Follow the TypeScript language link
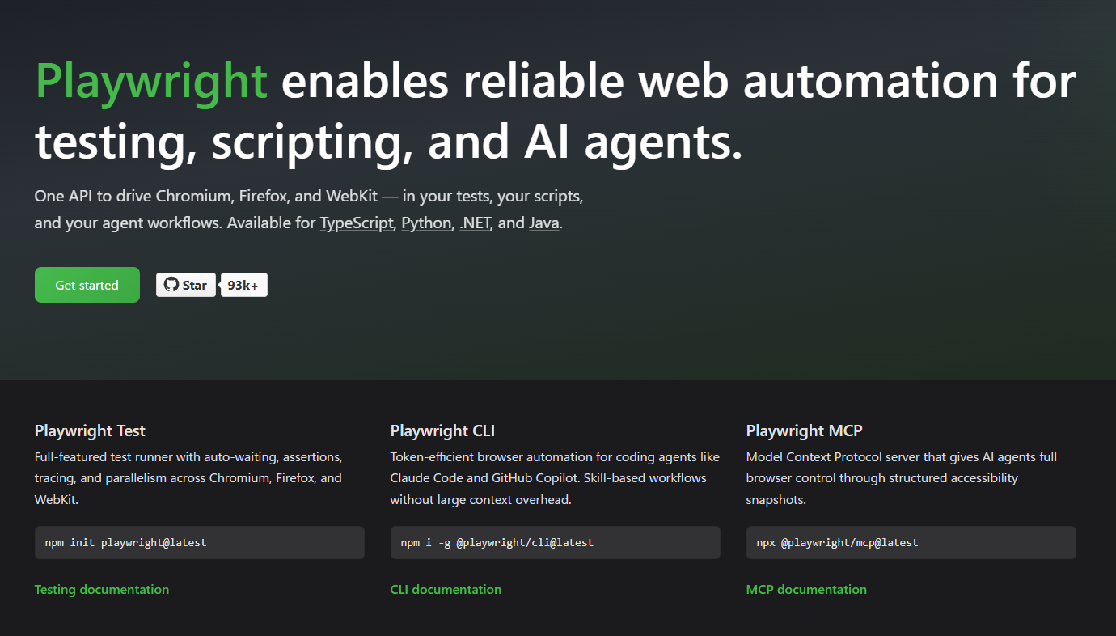The image size is (1116, 636). point(357,223)
